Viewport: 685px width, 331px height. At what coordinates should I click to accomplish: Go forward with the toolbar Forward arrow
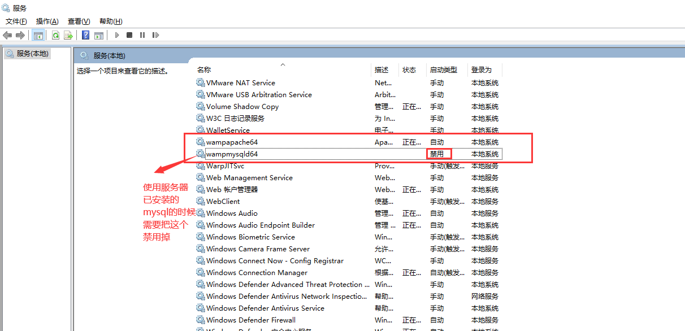tap(20, 35)
